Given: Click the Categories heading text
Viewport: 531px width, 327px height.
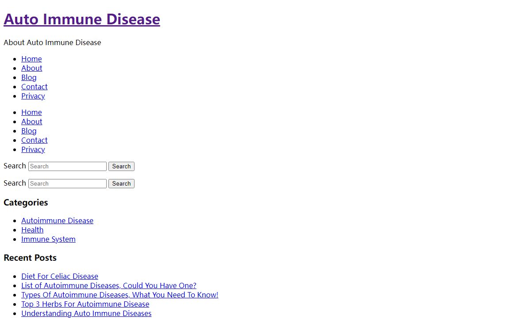Looking at the screenshot, I should pyautogui.click(x=26, y=202).
